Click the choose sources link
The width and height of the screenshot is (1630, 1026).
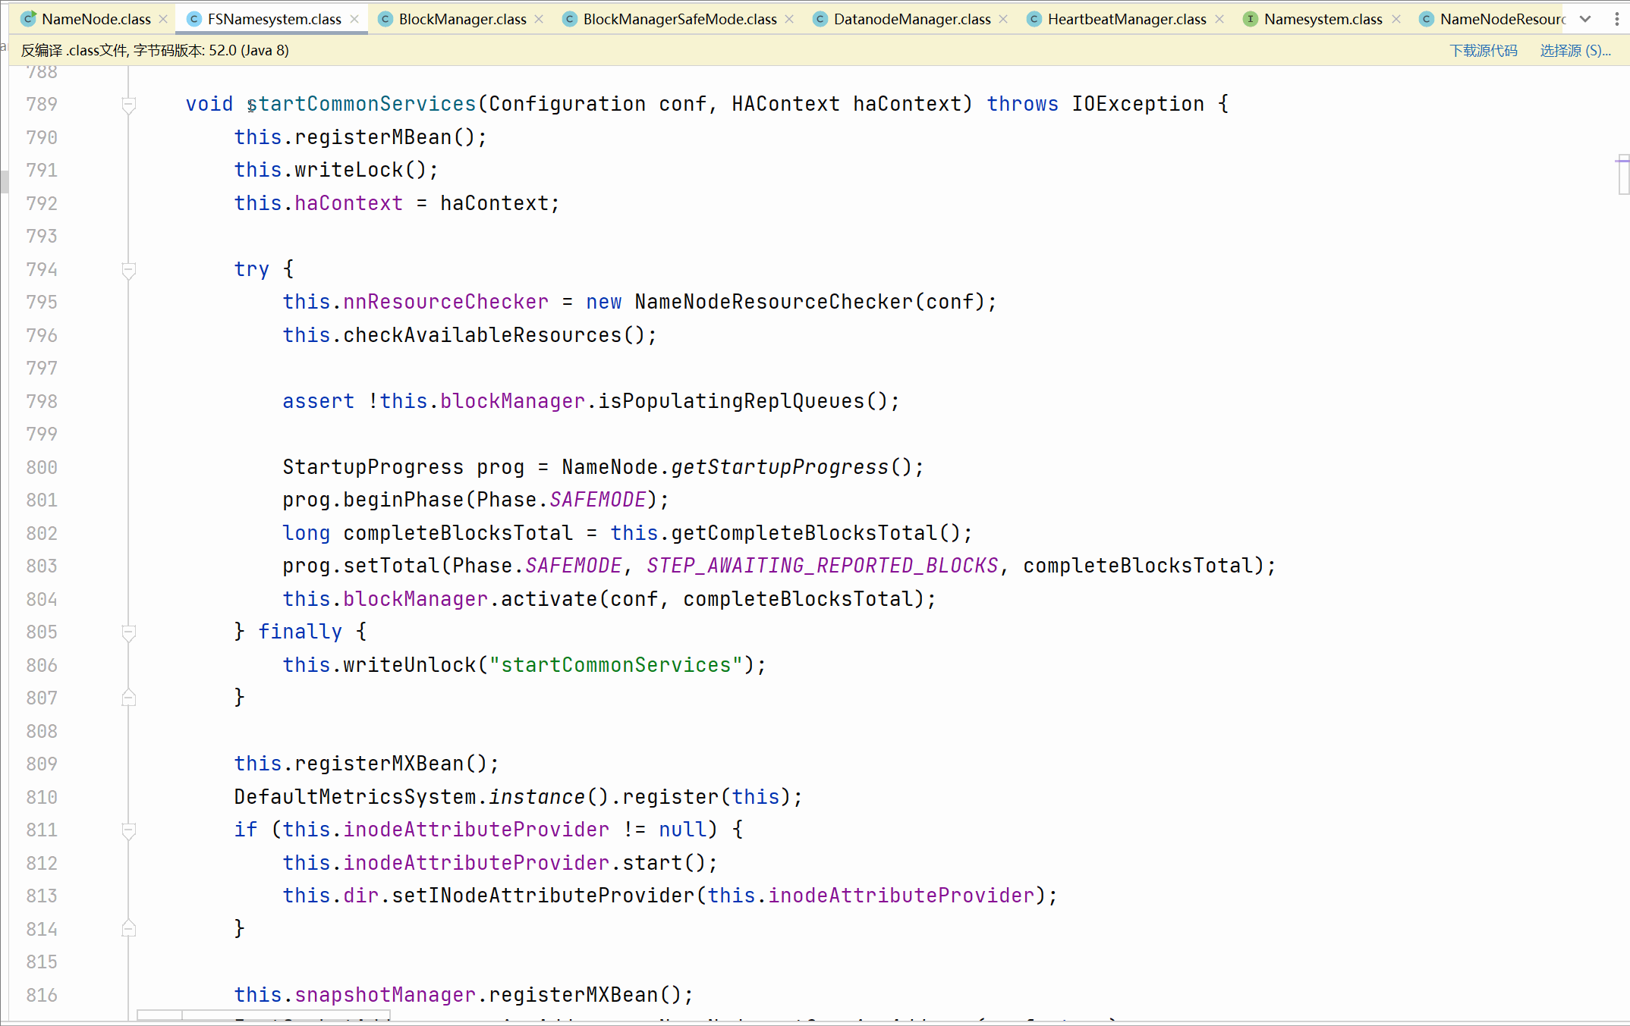pos(1575,51)
